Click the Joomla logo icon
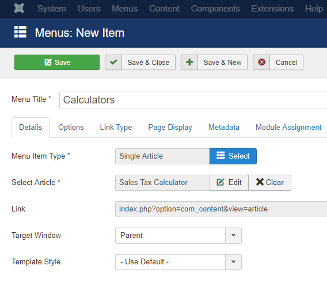Screen dimensions: 327x281 click(x=19, y=9)
